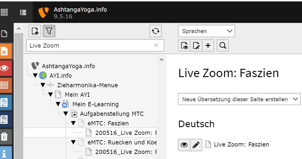Open Neue Übersetzung dieser Seite erstellen dropdown
The width and height of the screenshot is (302, 159).
239,99
